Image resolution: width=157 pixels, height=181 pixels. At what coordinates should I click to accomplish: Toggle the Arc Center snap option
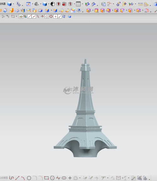tap(47, 17)
